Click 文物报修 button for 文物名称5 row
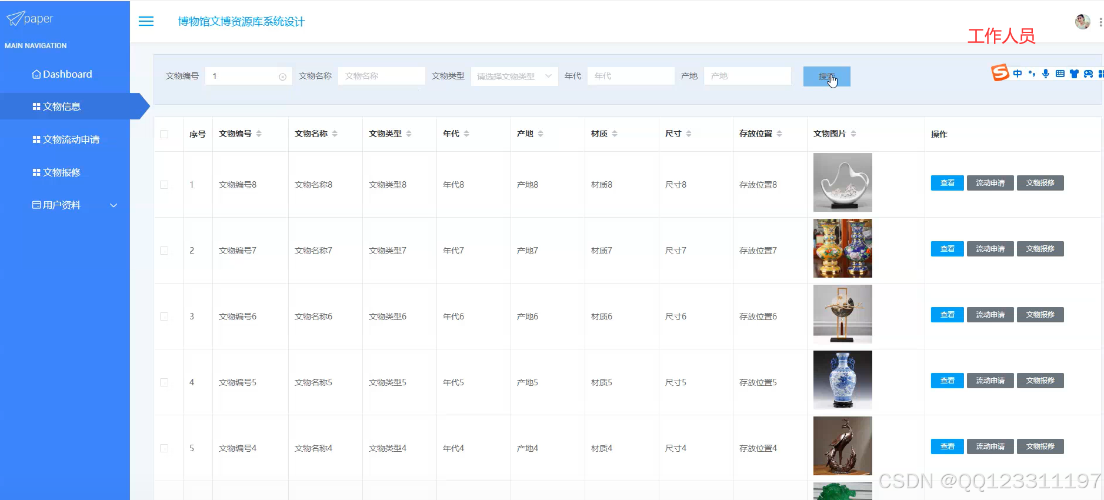Viewport: 1104px width, 500px height. point(1040,381)
